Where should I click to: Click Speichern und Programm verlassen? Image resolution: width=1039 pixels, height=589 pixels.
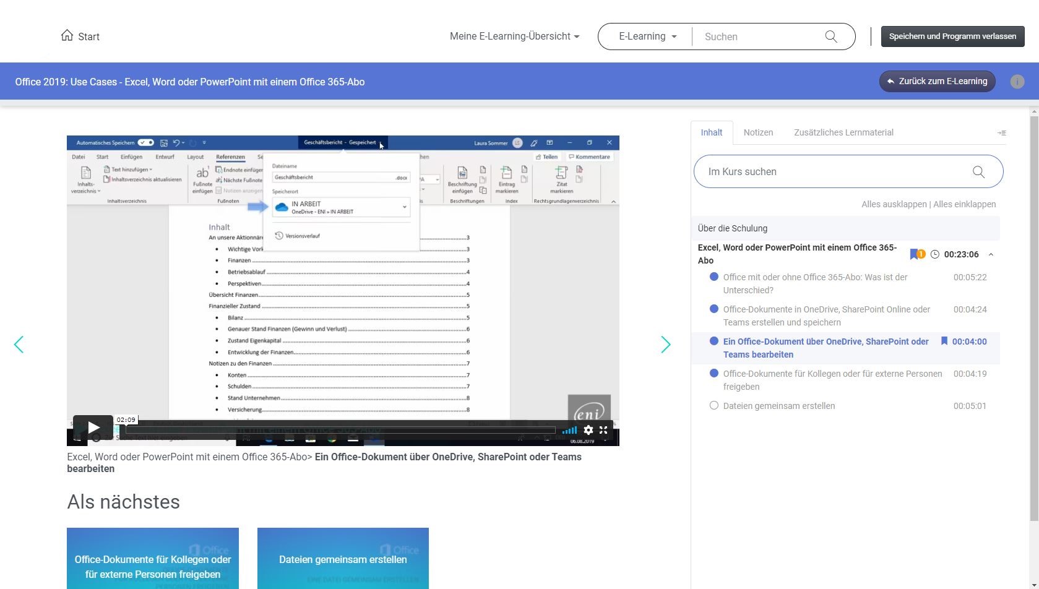(952, 36)
